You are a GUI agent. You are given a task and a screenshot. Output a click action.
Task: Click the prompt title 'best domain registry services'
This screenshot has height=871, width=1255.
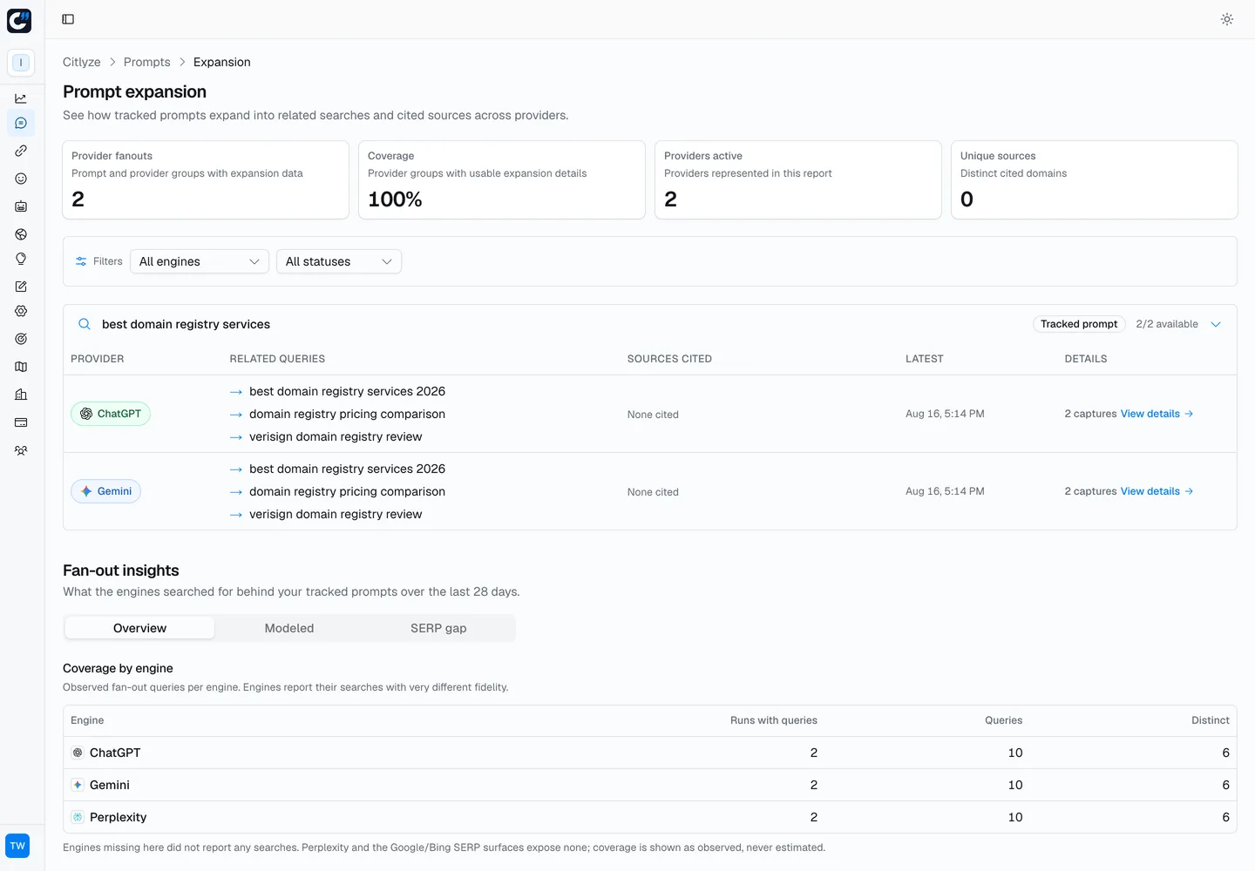point(186,324)
